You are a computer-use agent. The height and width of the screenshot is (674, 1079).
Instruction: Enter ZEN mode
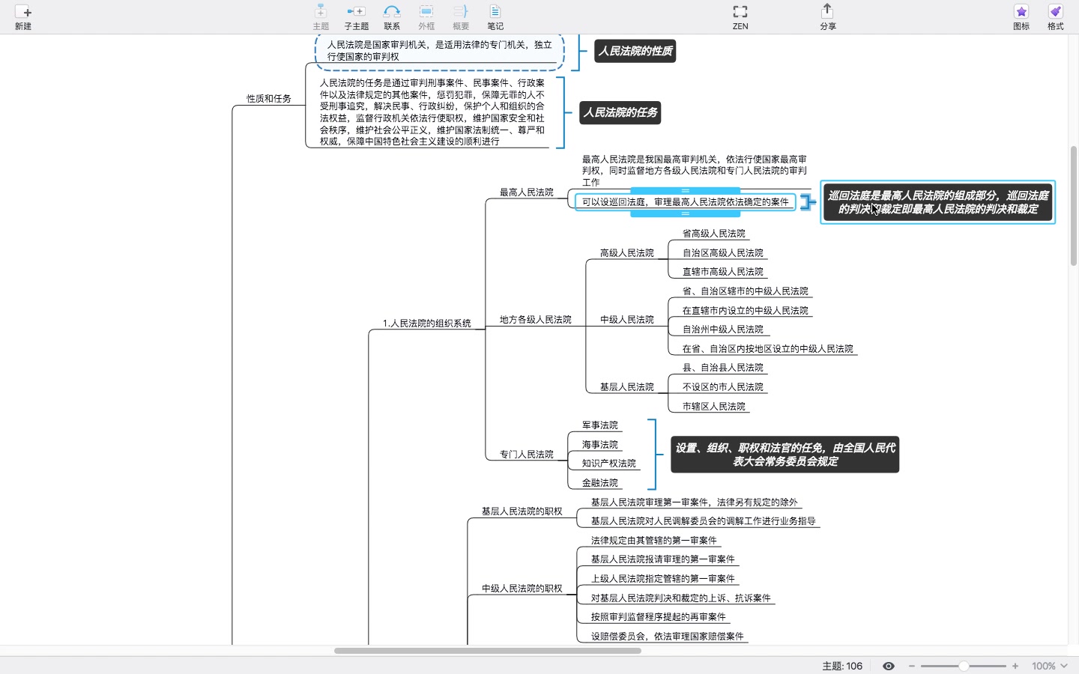pos(740,16)
